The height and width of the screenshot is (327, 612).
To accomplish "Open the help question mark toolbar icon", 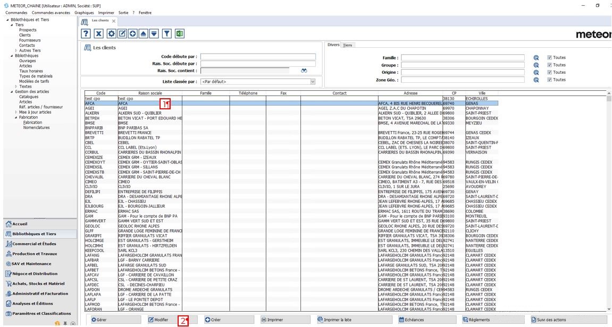I will [86, 33].
